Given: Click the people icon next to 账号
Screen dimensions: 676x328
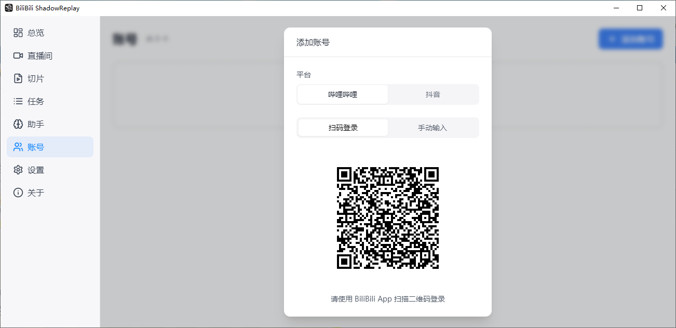Looking at the screenshot, I should [17, 147].
